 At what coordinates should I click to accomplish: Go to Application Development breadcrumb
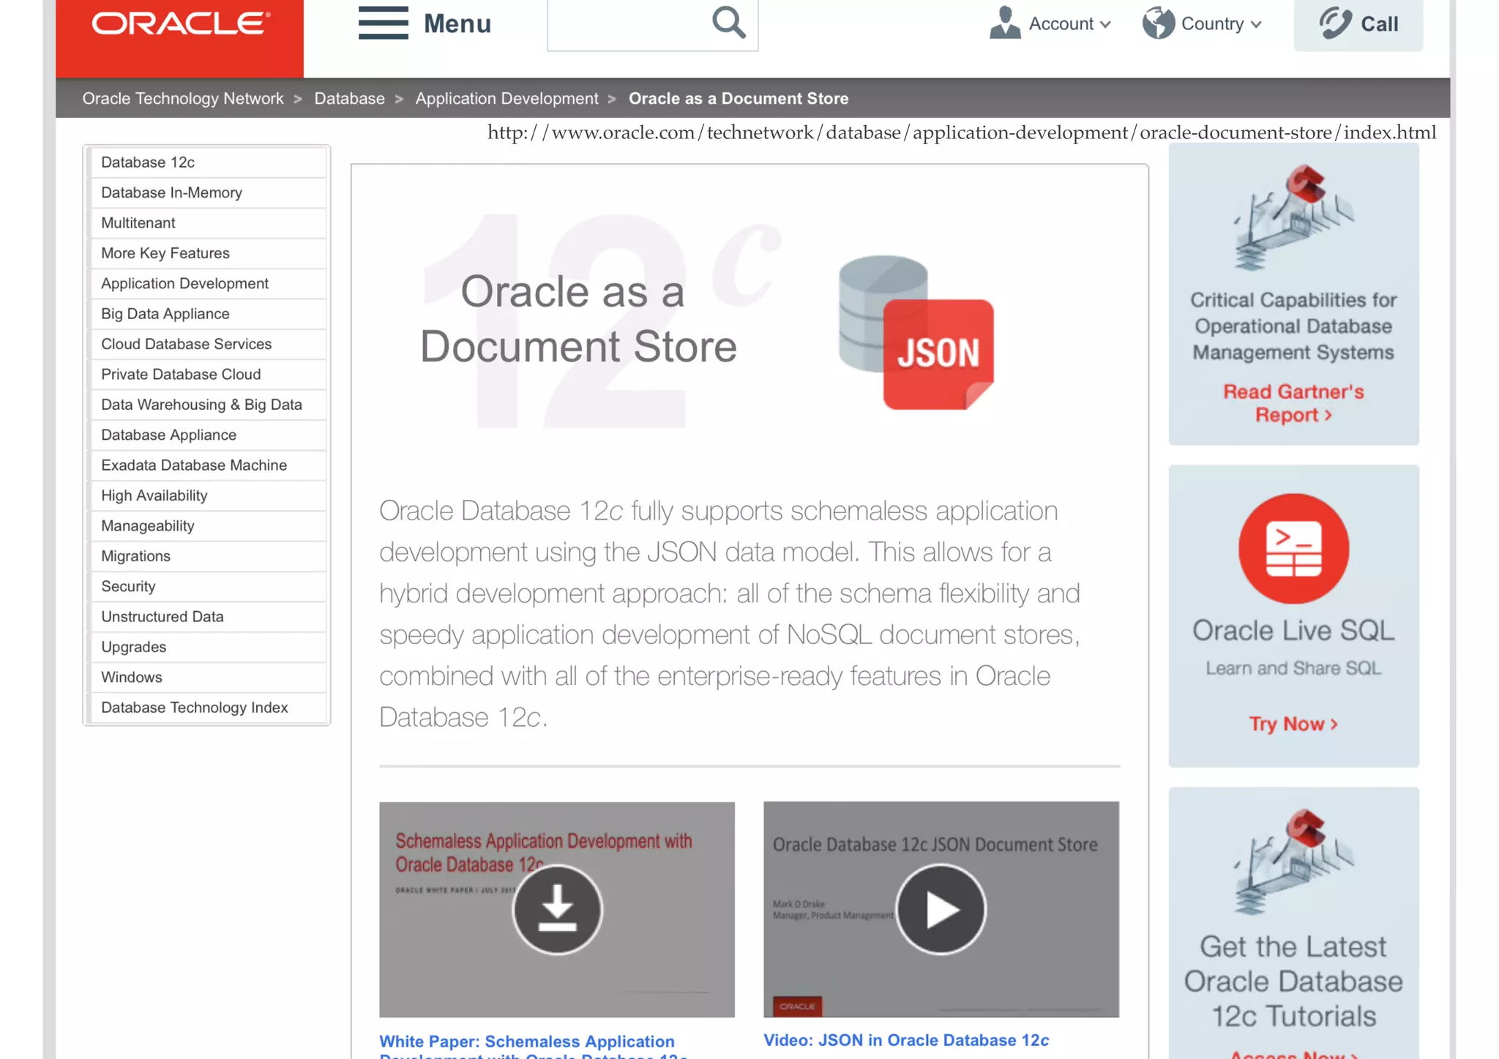(506, 98)
